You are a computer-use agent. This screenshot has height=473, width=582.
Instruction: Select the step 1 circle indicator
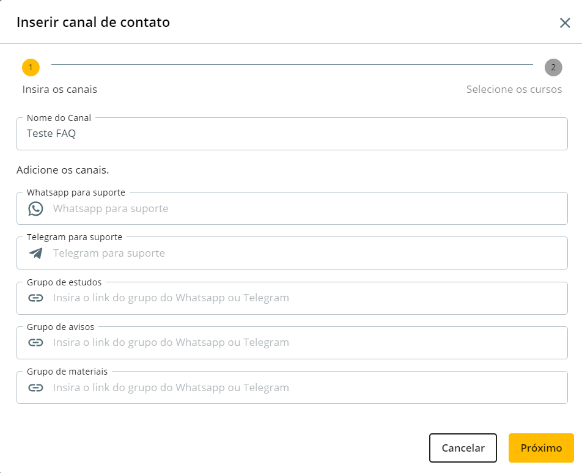[31, 67]
